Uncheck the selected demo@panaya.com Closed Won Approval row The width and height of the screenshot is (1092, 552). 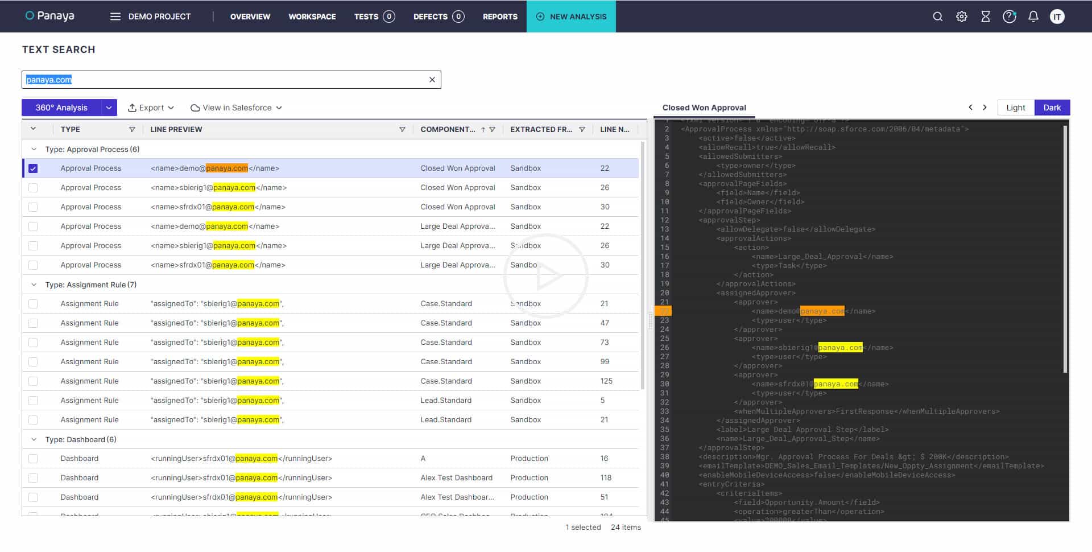33,168
